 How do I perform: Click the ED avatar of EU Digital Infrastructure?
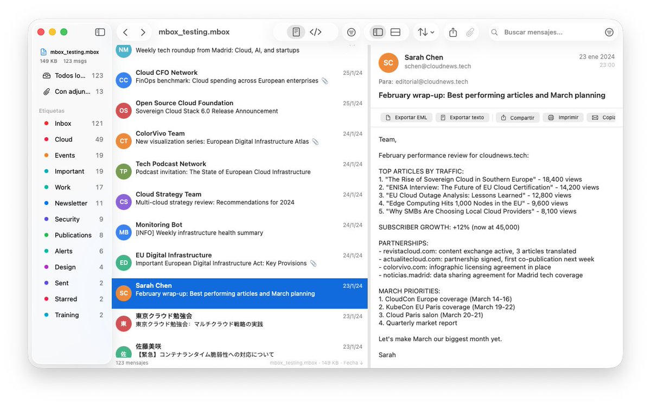[124, 262]
